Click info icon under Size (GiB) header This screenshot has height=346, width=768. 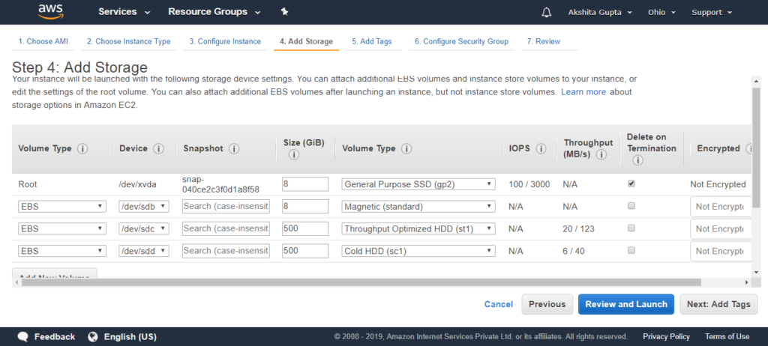pos(294,154)
